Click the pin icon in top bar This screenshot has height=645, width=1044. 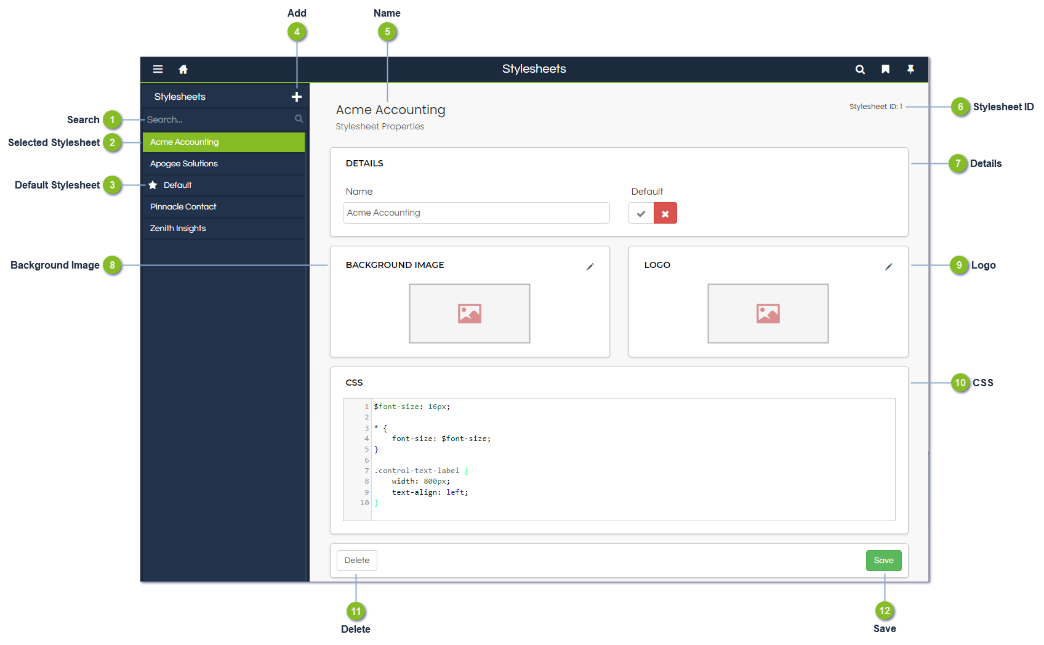(x=910, y=69)
